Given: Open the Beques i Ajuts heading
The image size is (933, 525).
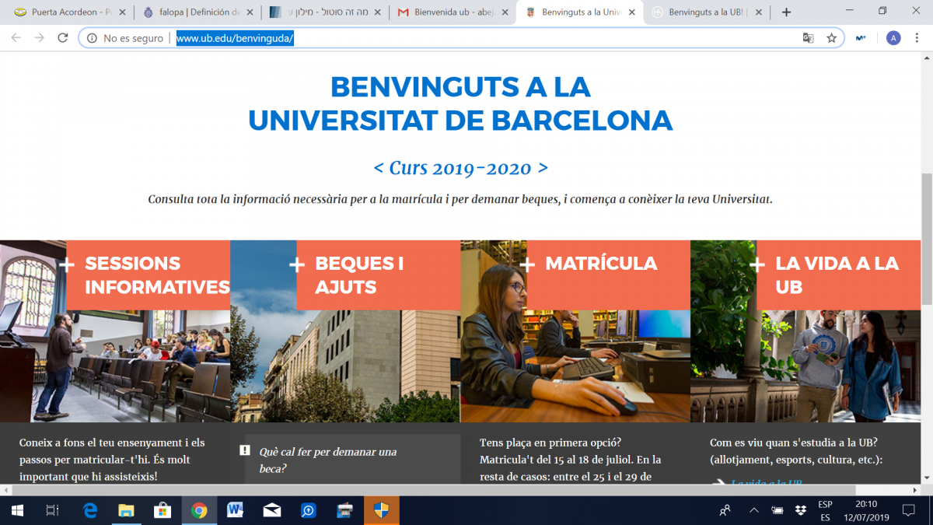Looking at the screenshot, I should [x=359, y=275].
